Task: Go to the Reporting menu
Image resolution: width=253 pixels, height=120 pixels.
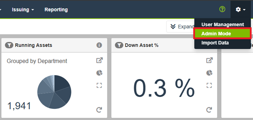Action: [x=56, y=10]
